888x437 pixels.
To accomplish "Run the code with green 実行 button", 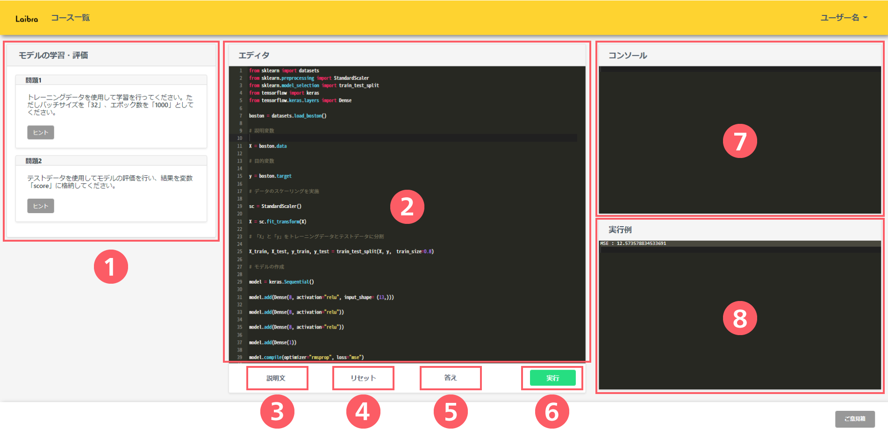I will click(x=552, y=378).
